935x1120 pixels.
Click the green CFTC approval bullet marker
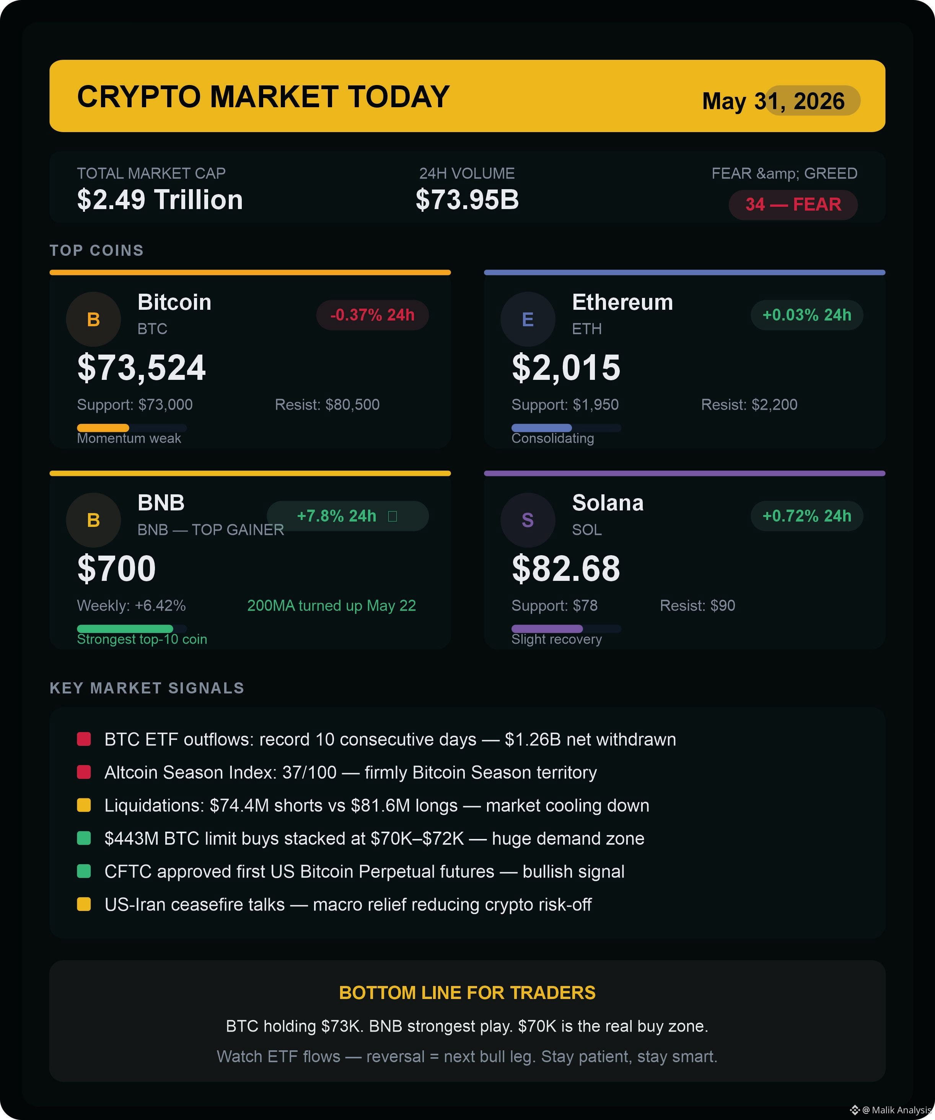click(x=84, y=871)
